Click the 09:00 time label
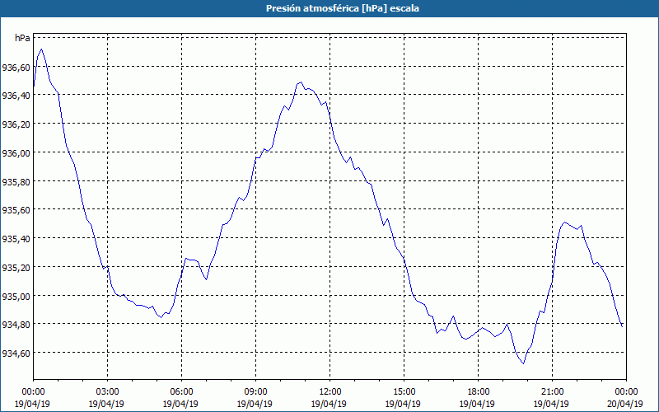The height and width of the screenshot is (412, 659). coord(255,392)
